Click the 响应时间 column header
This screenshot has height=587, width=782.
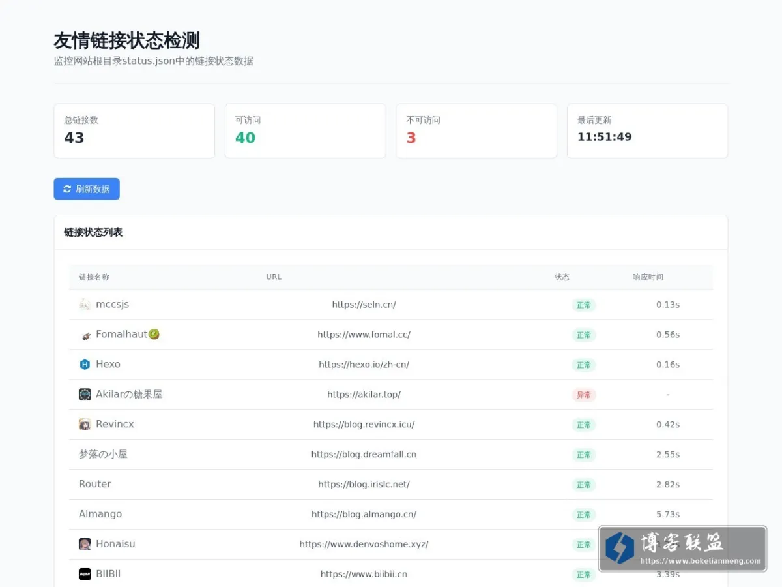coord(648,277)
